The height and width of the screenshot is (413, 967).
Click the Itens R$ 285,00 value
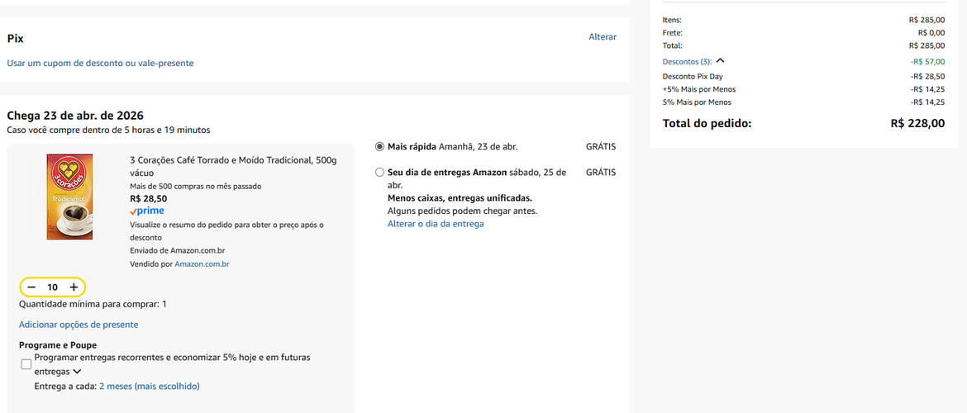point(927,20)
